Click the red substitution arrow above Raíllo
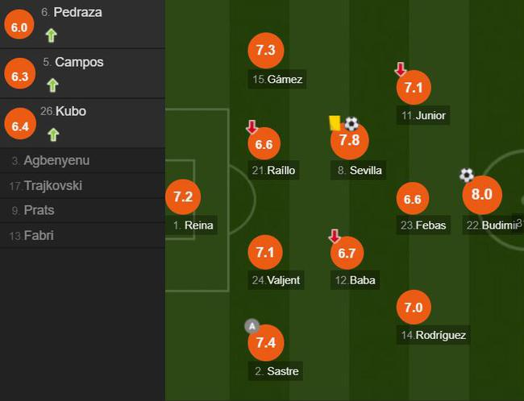Image resolution: width=524 pixels, height=401 pixels. 252,127
